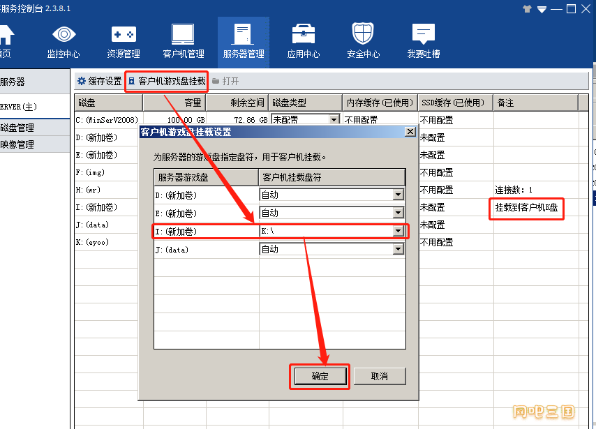Open 我要吐槽 feedback
Screen dimensions: 596x429
pyautogui.click(x=424, y=42)
